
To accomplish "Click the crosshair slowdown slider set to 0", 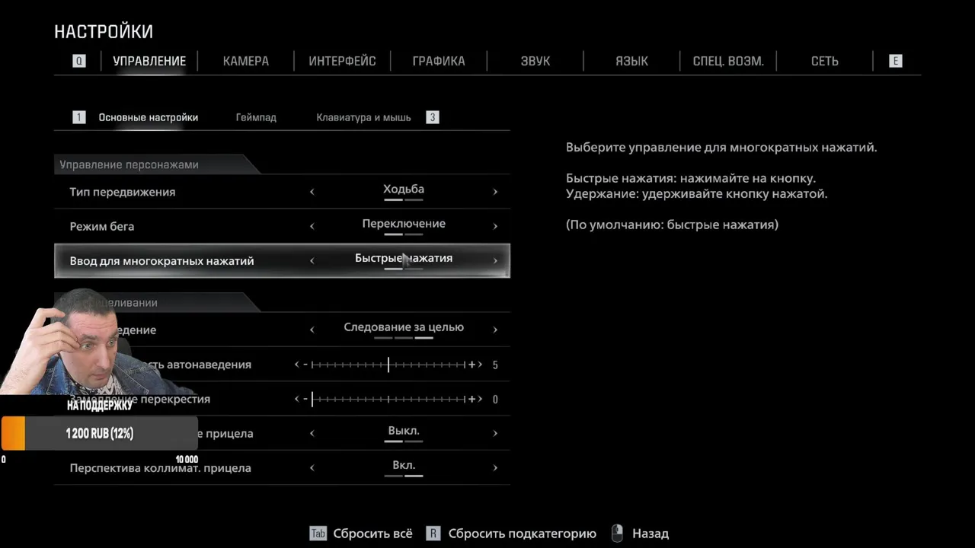I will pyautogui.click(x=388, y=399).
